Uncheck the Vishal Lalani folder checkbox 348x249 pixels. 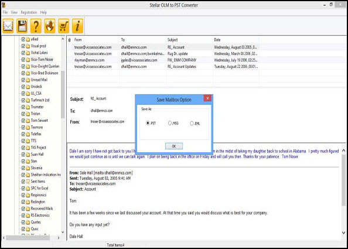click(x=23, y=53)
